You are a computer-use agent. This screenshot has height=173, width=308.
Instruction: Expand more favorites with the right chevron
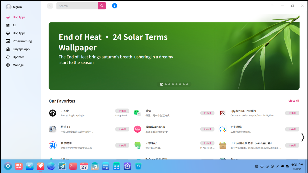coord(303,137)
